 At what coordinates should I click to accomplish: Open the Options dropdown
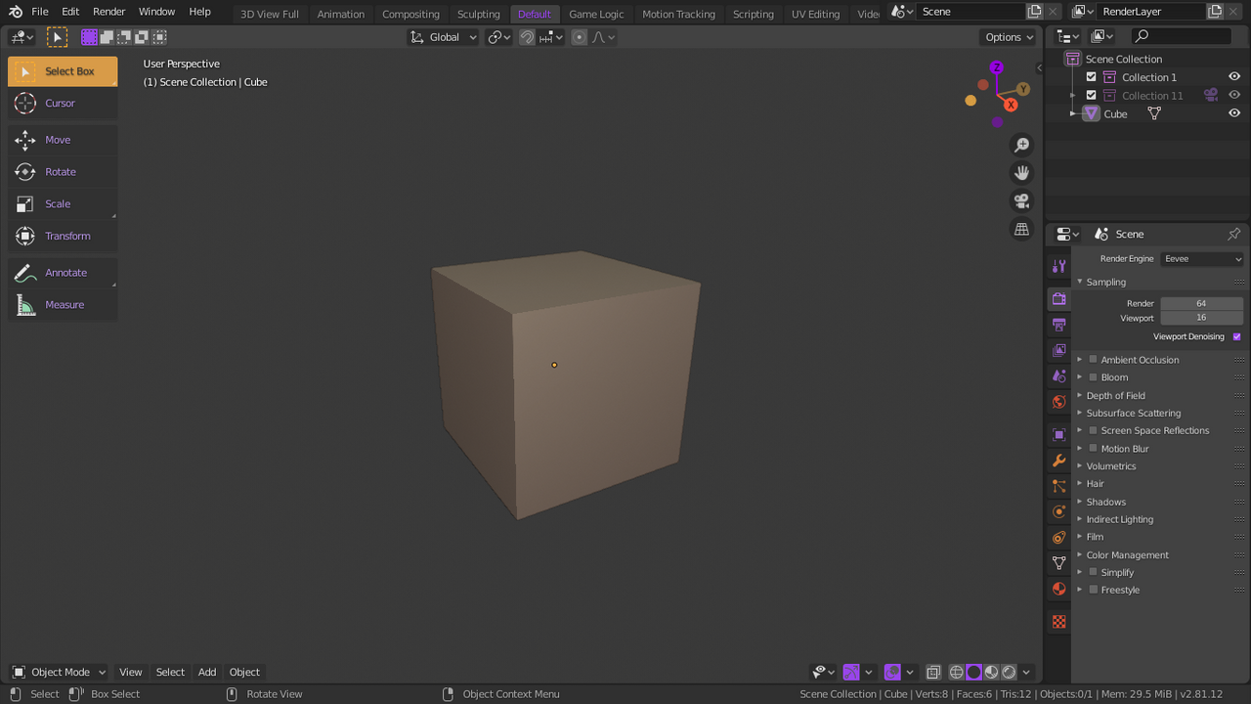[x=1008, y=37]
